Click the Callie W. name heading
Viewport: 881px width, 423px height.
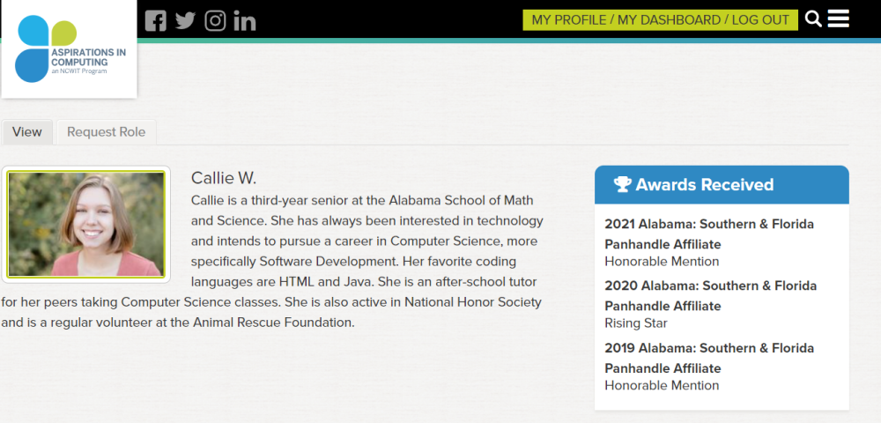click(x=224, y=178)
